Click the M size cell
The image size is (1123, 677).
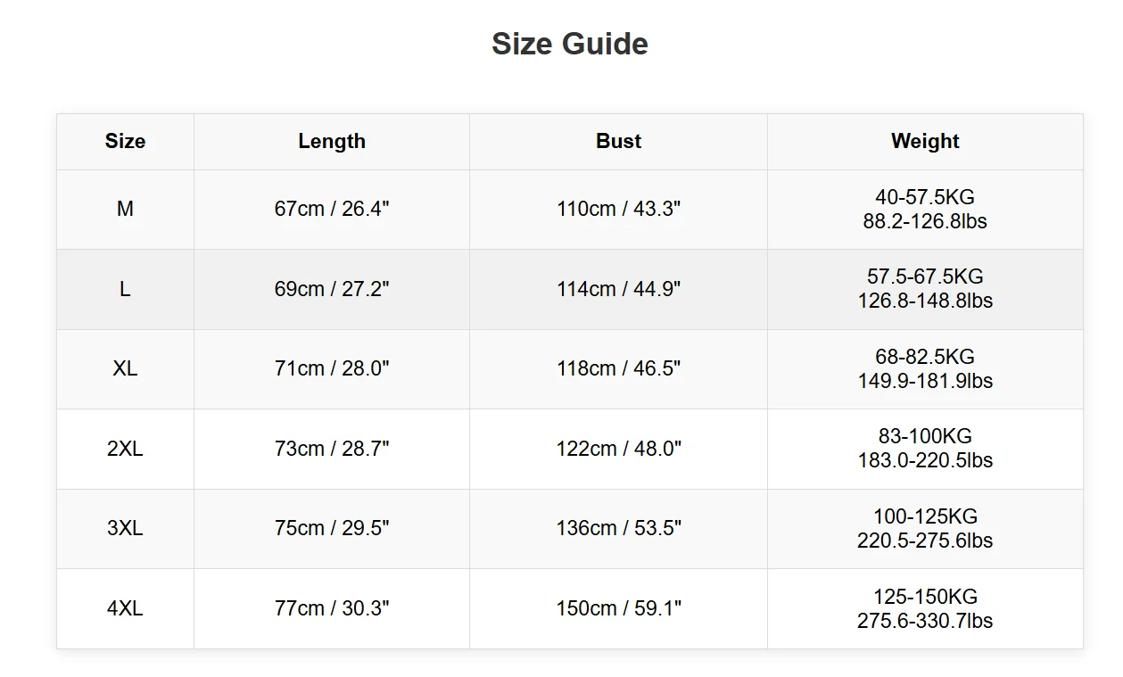(x=125, y=209)
